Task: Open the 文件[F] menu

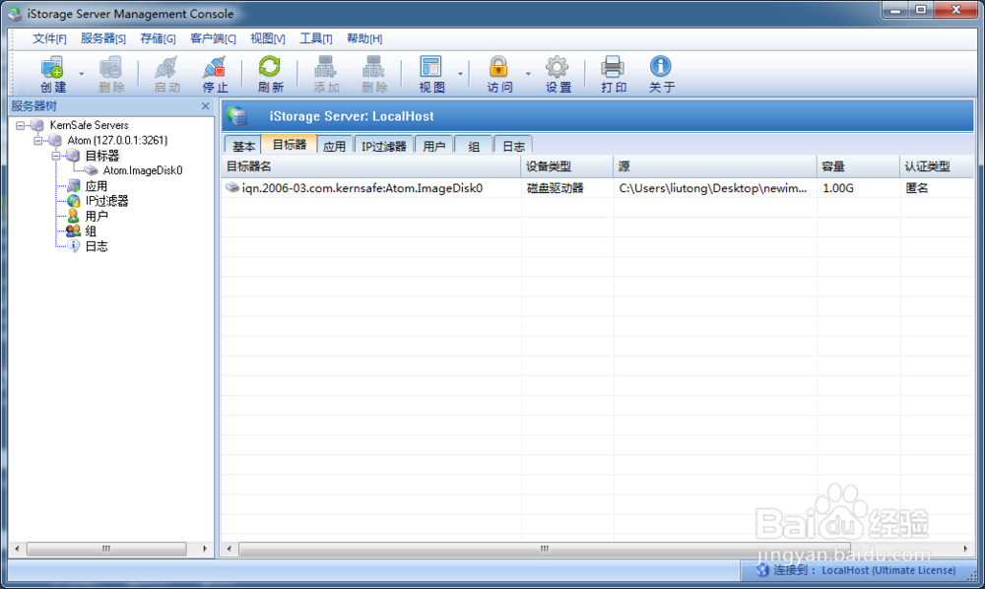Action: tap(49, 39)
